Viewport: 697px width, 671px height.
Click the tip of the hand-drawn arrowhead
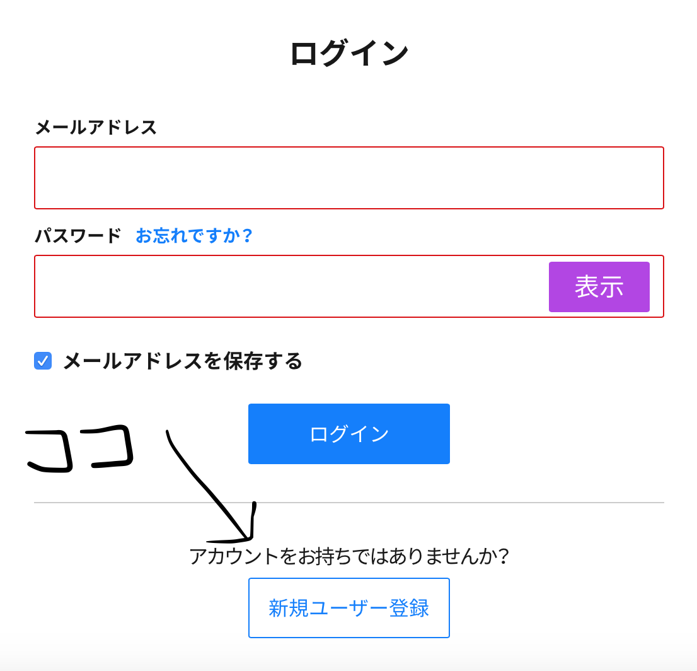pos(249,538)
